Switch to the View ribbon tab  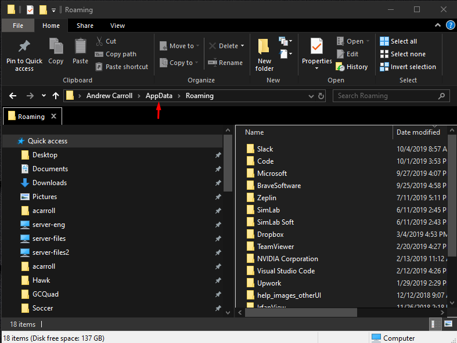pyautogui.click(x=117, y=26)
